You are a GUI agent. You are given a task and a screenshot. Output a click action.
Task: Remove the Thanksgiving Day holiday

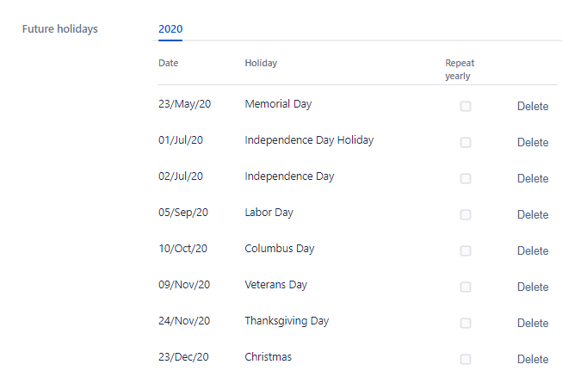[532, 324]
